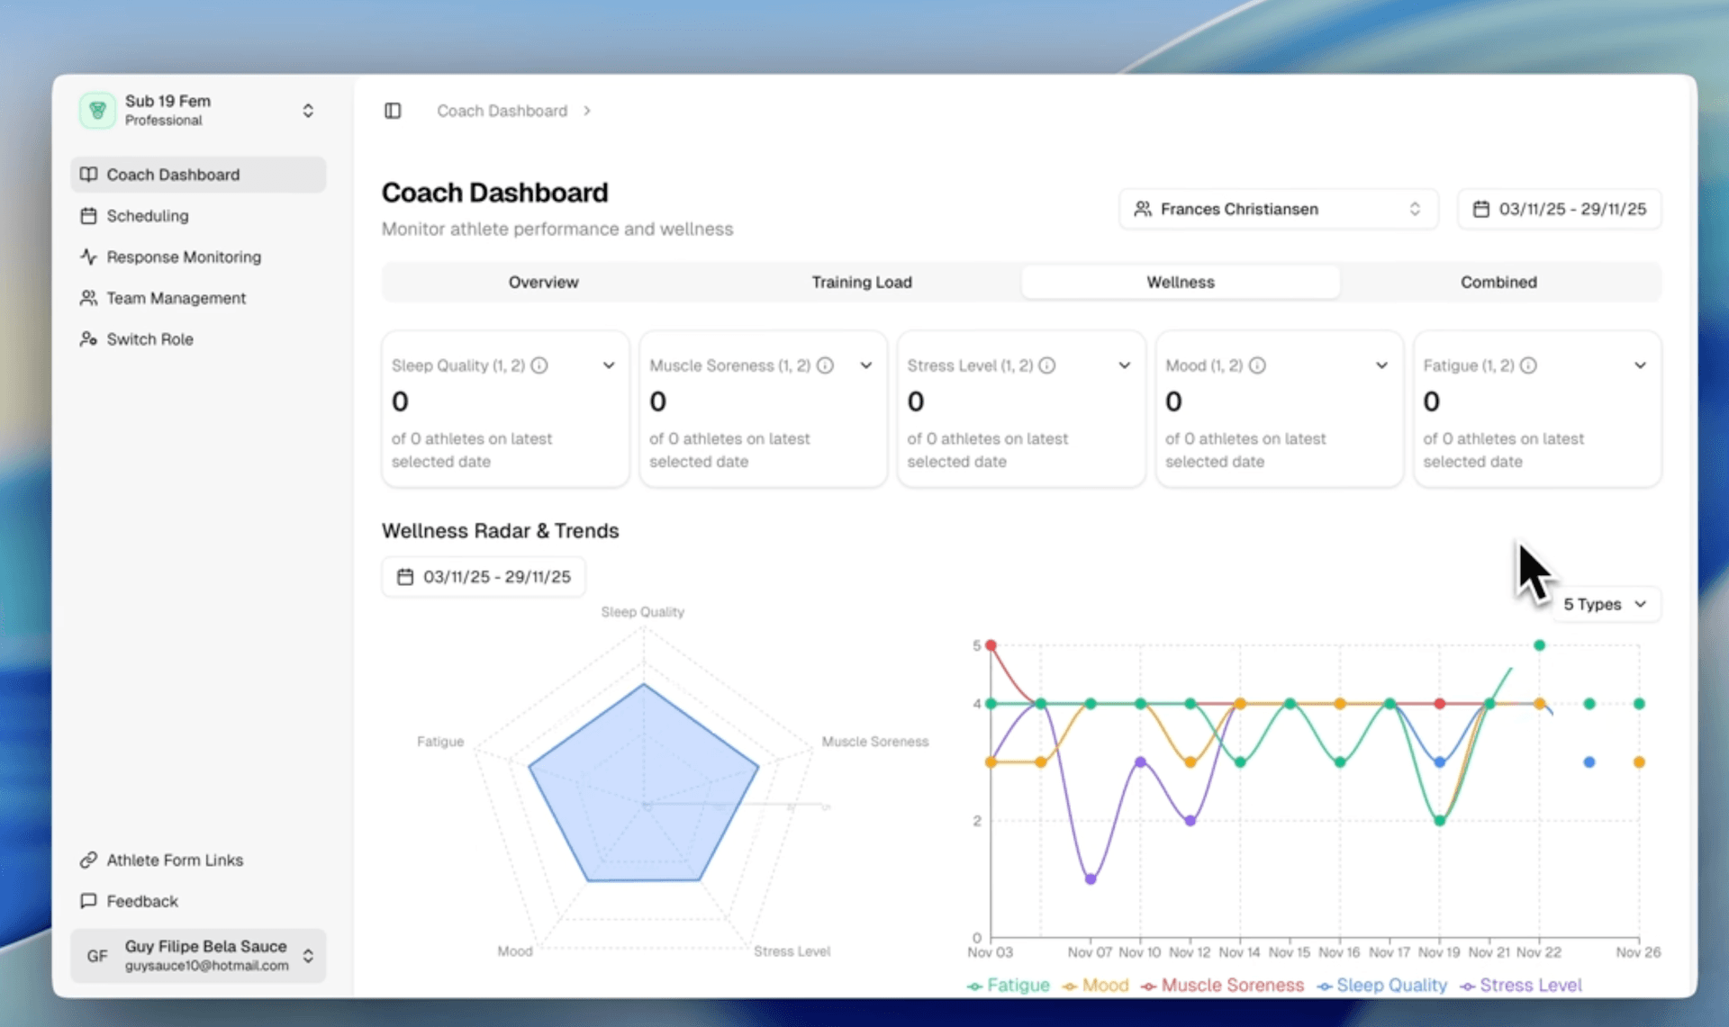This screenshot has height=1027, width=1729.
Task: Open the 5 Types dropdown
Action: pyautogui.click(x=1606, y=604)
